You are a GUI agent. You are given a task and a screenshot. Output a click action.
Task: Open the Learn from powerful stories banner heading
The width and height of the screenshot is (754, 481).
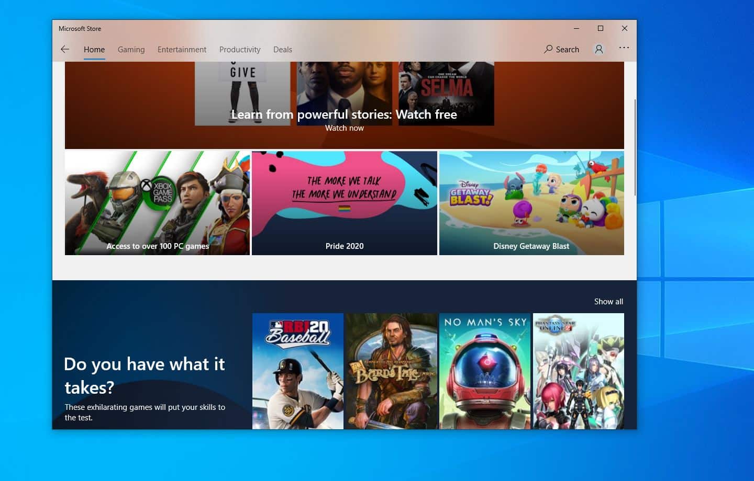(344, 114)
